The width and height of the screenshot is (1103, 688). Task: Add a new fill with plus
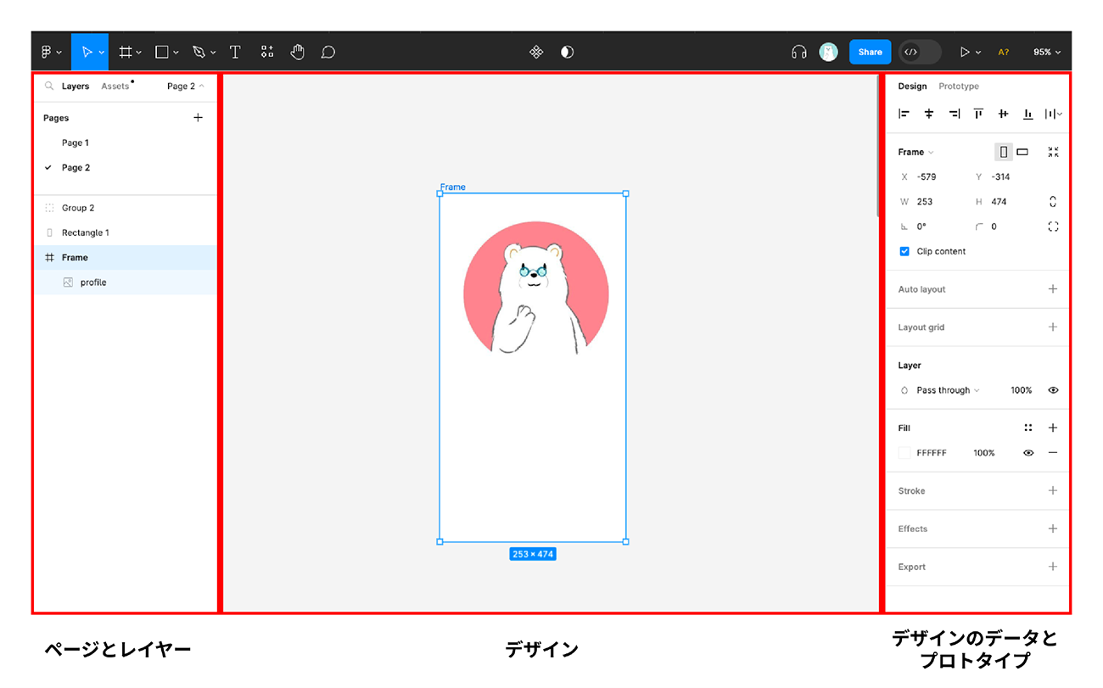(x=1053, y=428)
